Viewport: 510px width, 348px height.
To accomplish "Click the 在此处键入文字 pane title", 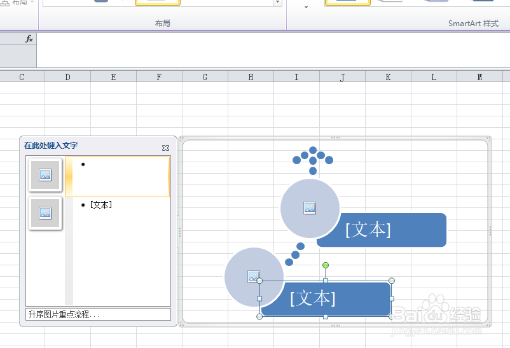I will click(x=51, y=146).
